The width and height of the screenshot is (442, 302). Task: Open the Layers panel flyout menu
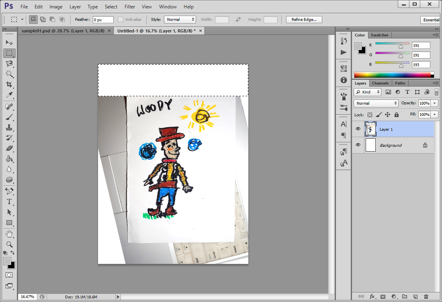(x=436, y=83)
